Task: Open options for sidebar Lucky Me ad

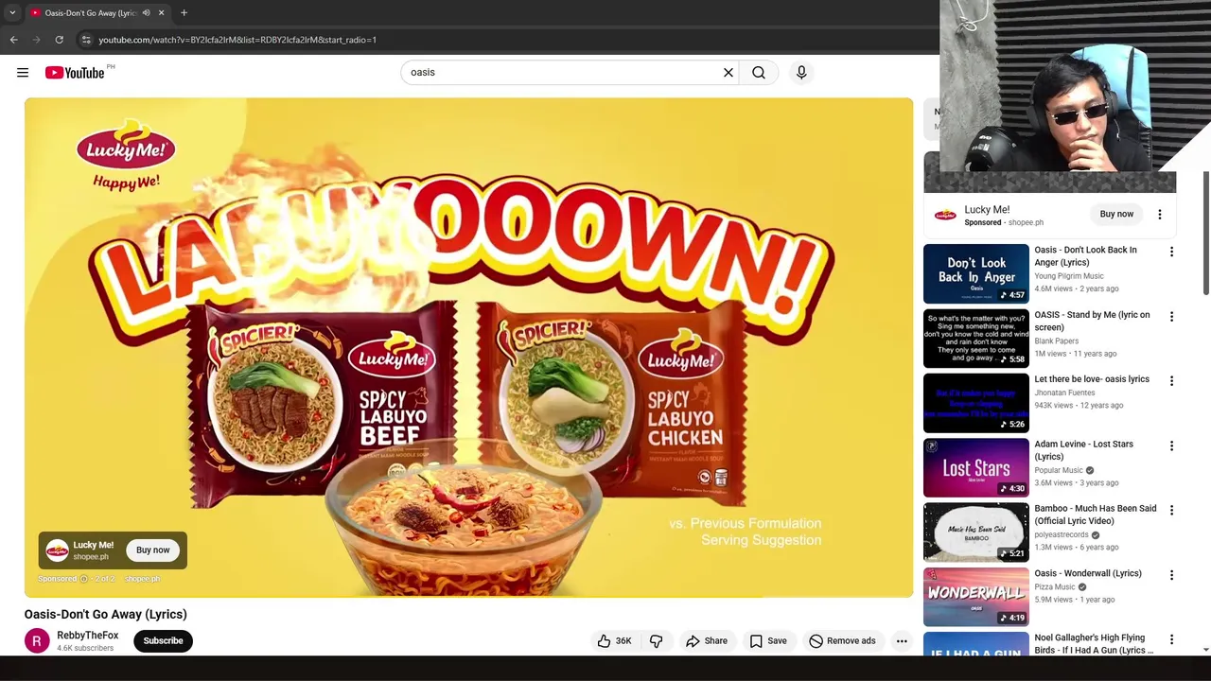Action: (x=1160, y=215)
